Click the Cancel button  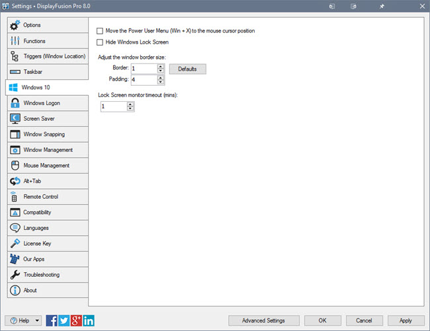pyautogui.click(x=365, y=320)
